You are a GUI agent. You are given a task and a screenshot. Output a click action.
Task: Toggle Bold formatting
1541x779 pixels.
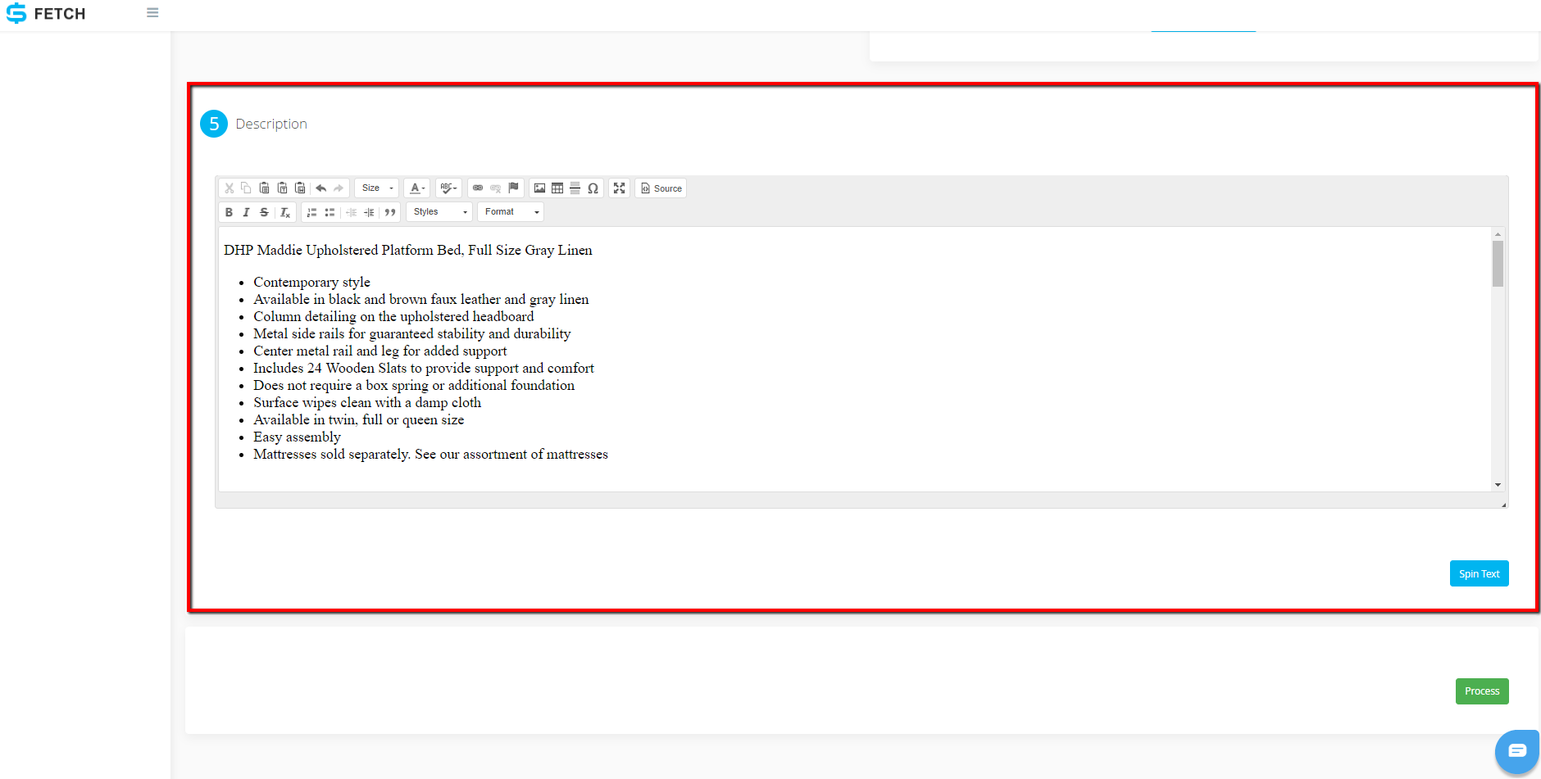(x=229, y=212)
